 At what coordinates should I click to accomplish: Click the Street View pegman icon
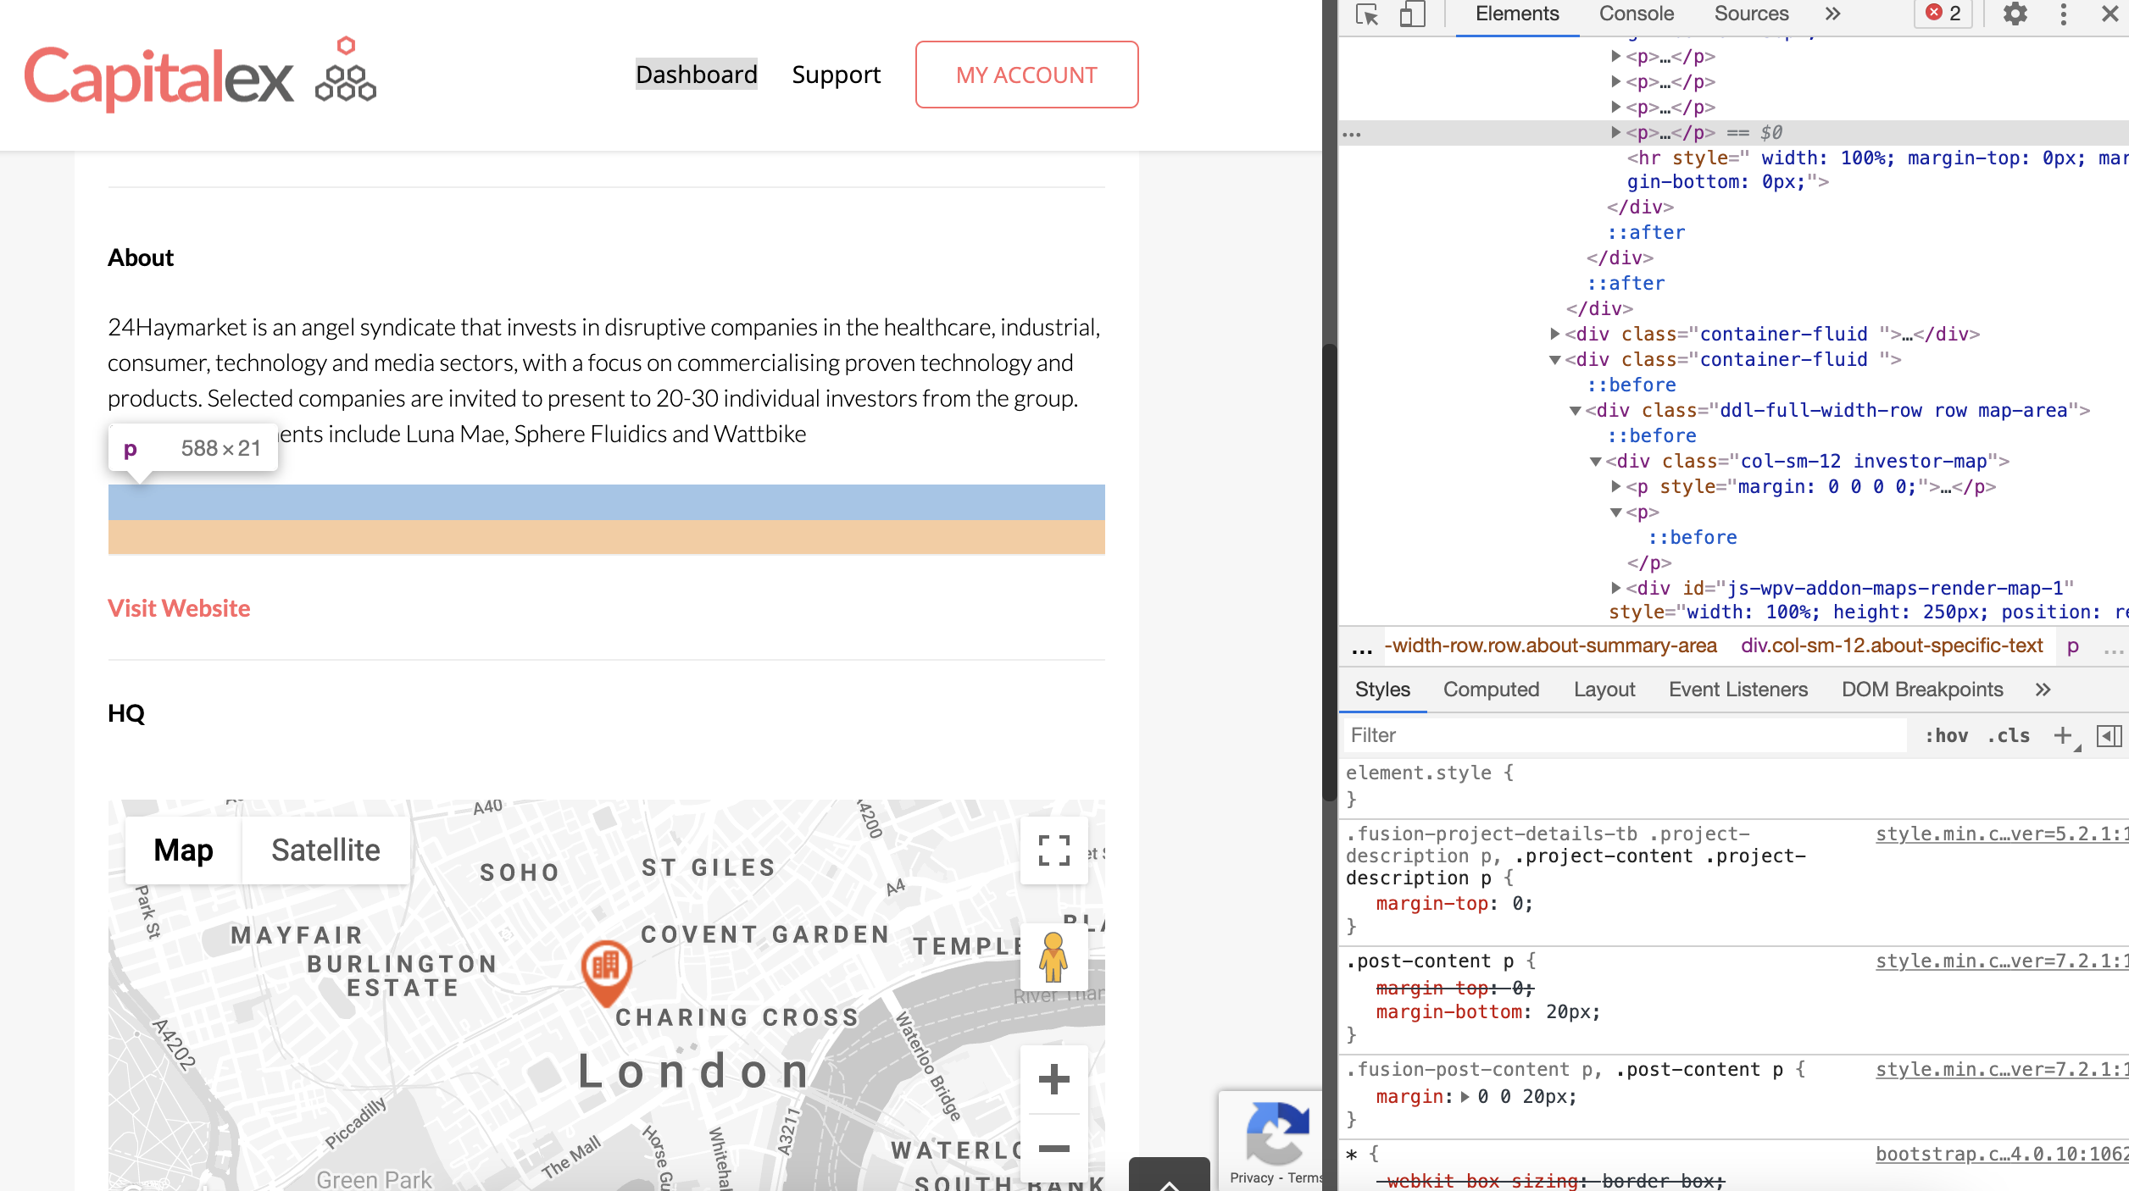click(x=1053, y=956)
